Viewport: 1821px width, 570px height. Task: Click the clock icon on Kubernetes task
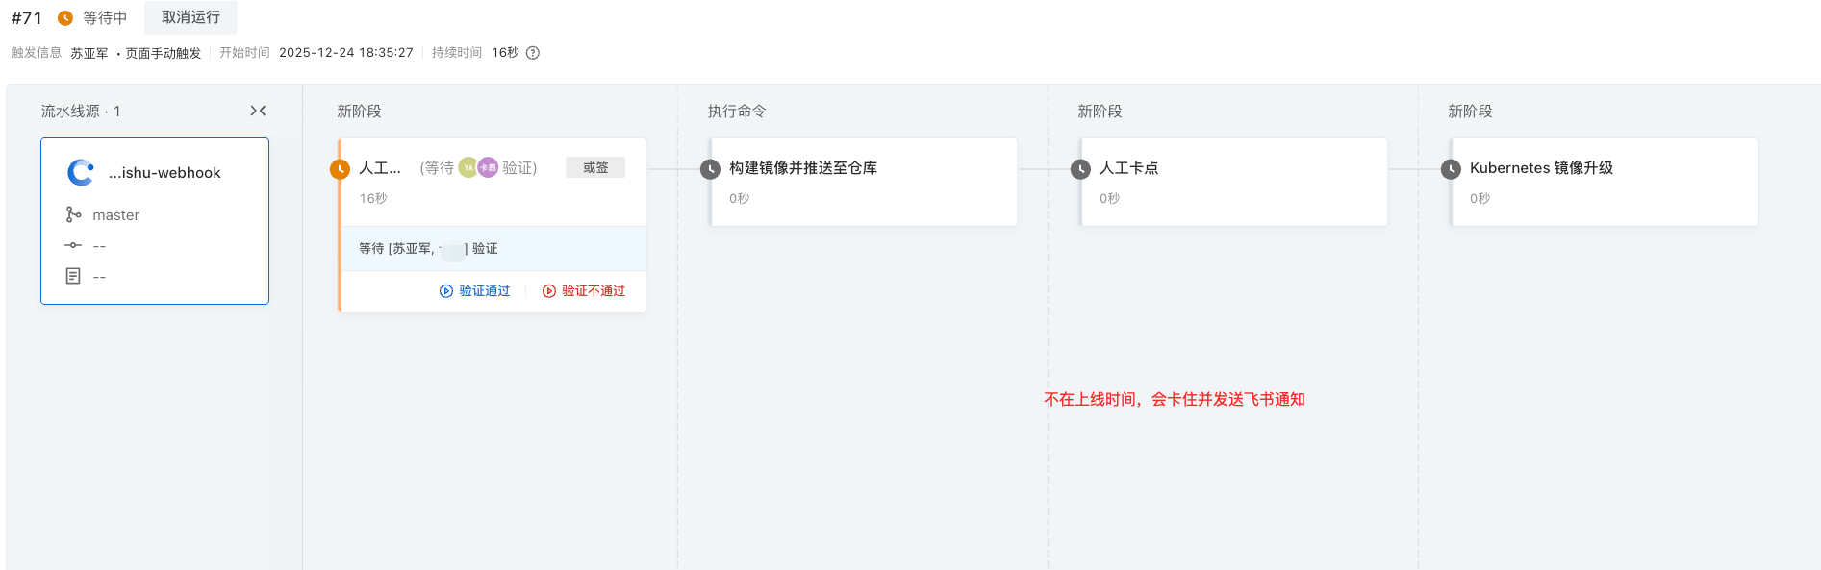1451,169
